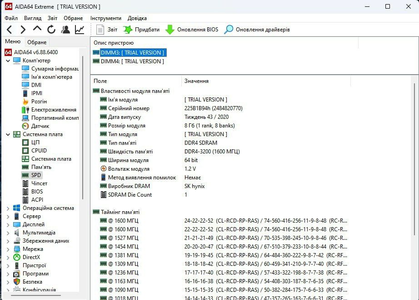This screenshot has height=300, width=419.
Task: Select the CPUID chip icon
Action: (25, 151)
